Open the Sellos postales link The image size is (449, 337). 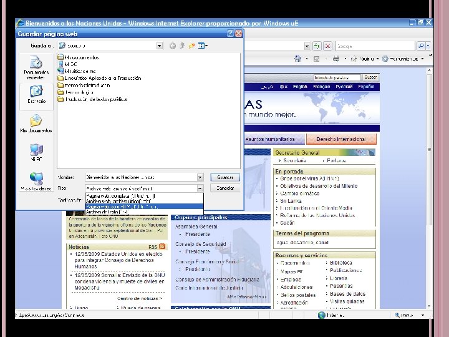pyautogui.click(x=298, y=295)
